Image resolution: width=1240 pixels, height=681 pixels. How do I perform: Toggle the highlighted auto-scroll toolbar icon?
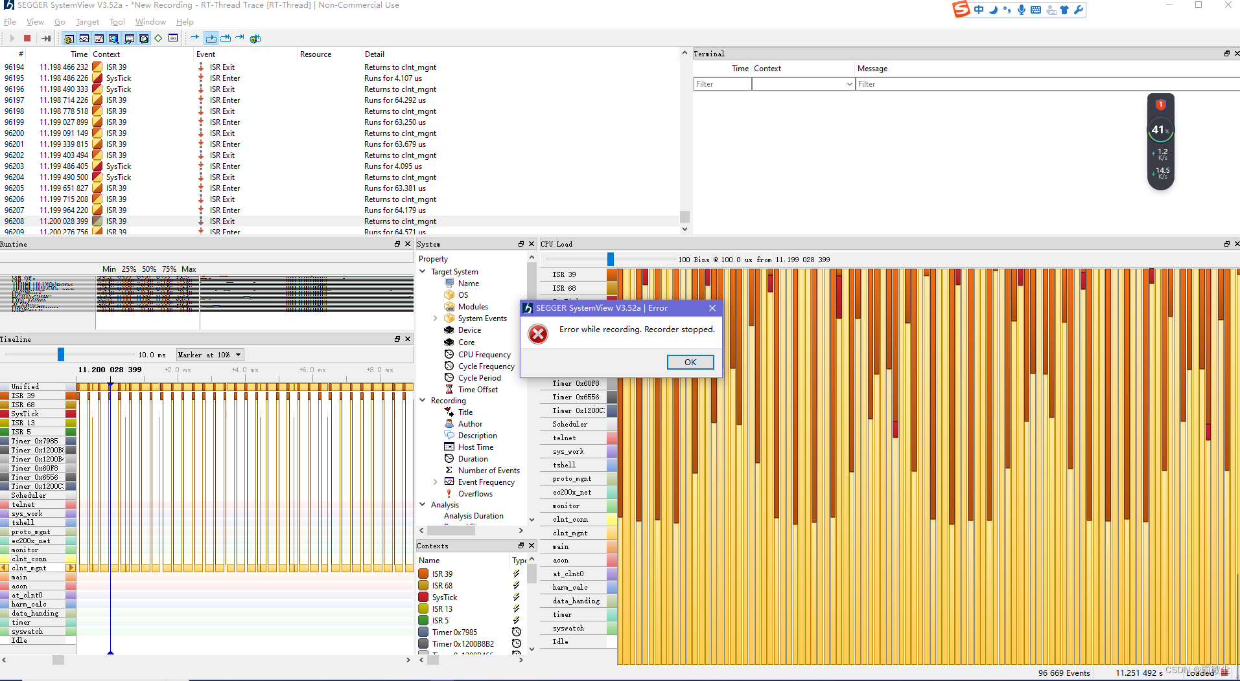[211, 38]
